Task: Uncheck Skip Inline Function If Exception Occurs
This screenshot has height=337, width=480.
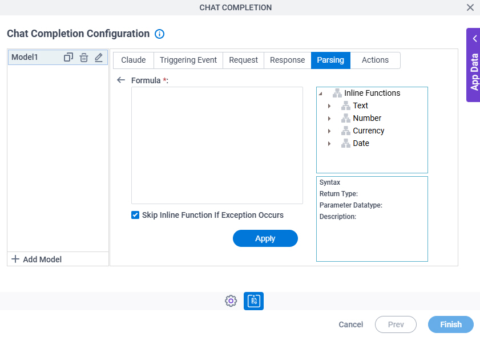Action: click(135, 215)
